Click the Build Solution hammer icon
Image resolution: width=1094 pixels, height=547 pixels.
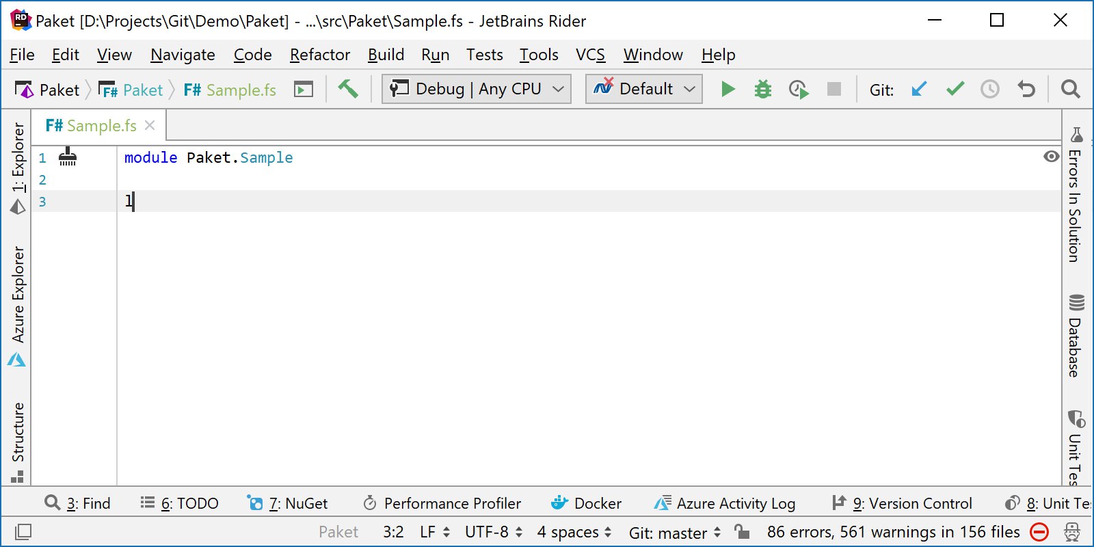(348, 89)
